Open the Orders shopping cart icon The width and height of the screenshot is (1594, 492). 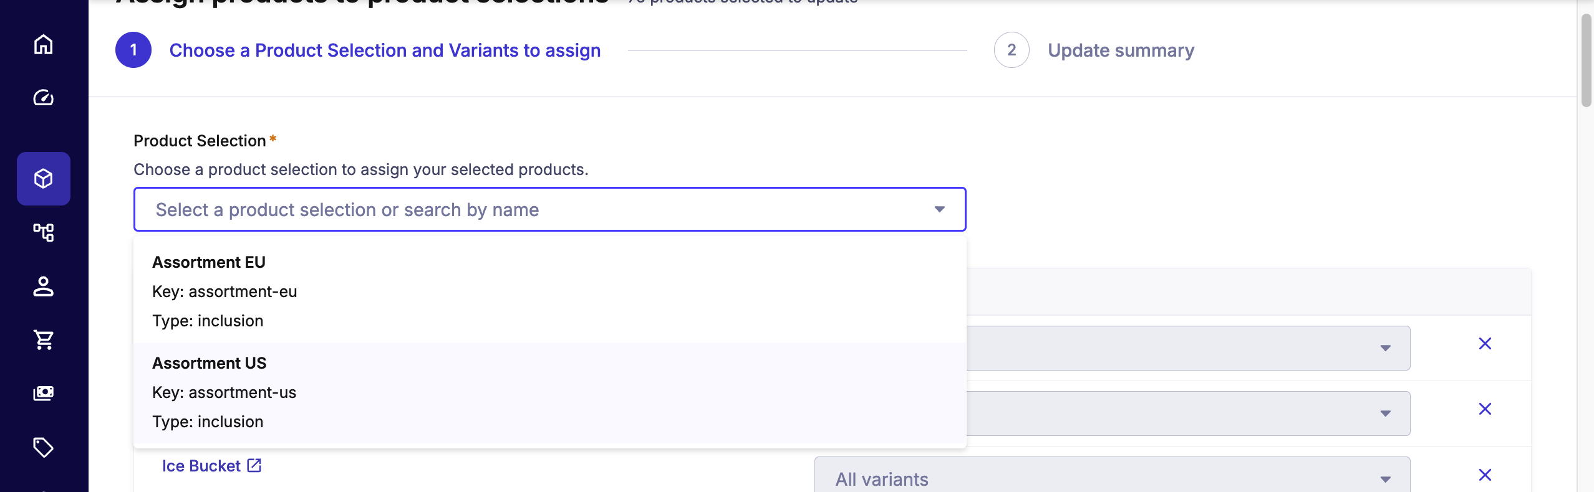pos(43,339)
